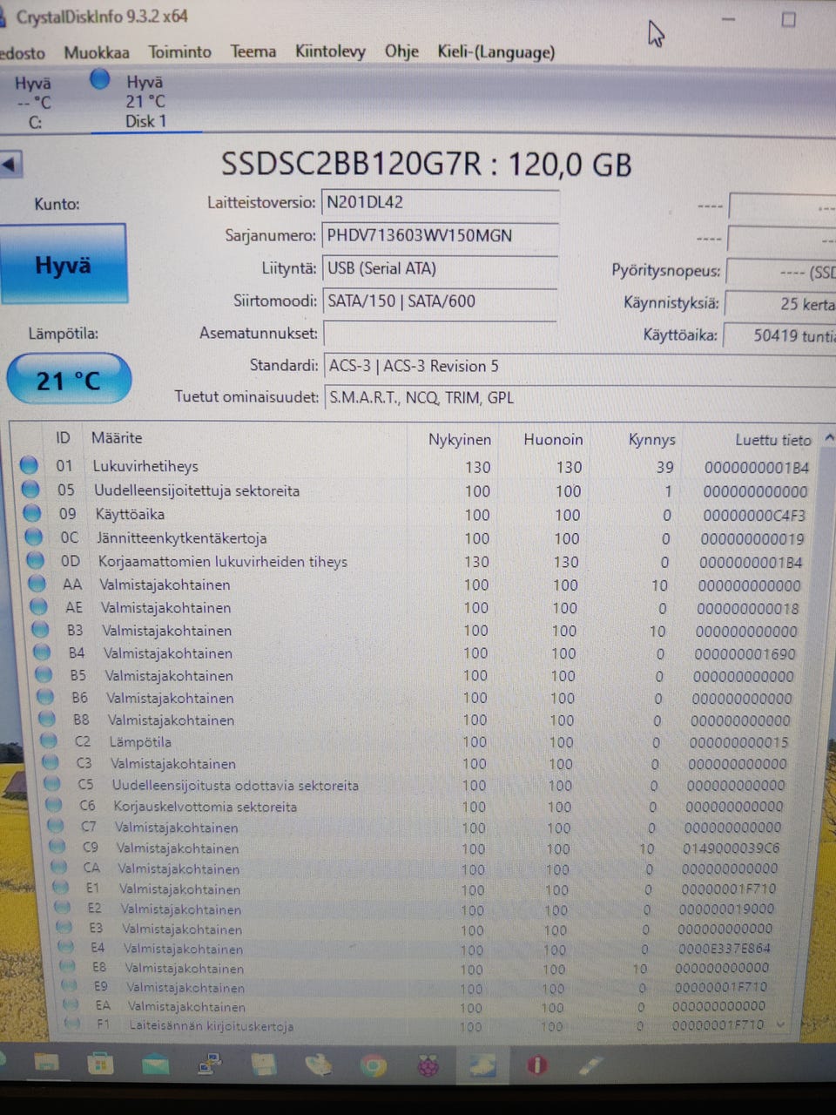The width and height of the screenshot is (836, 1115).
Task: Click the Käynnistyksiä field showing 25 kertaa
Action: click(780, 304)
